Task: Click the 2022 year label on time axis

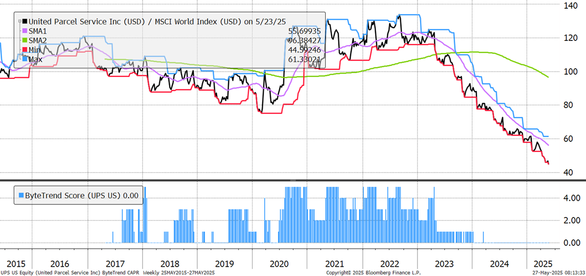Action: [390, 264]
